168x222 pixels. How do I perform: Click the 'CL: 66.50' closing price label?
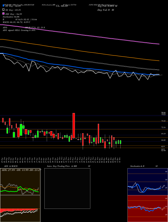pyautogui.click(x=62, y=6)
